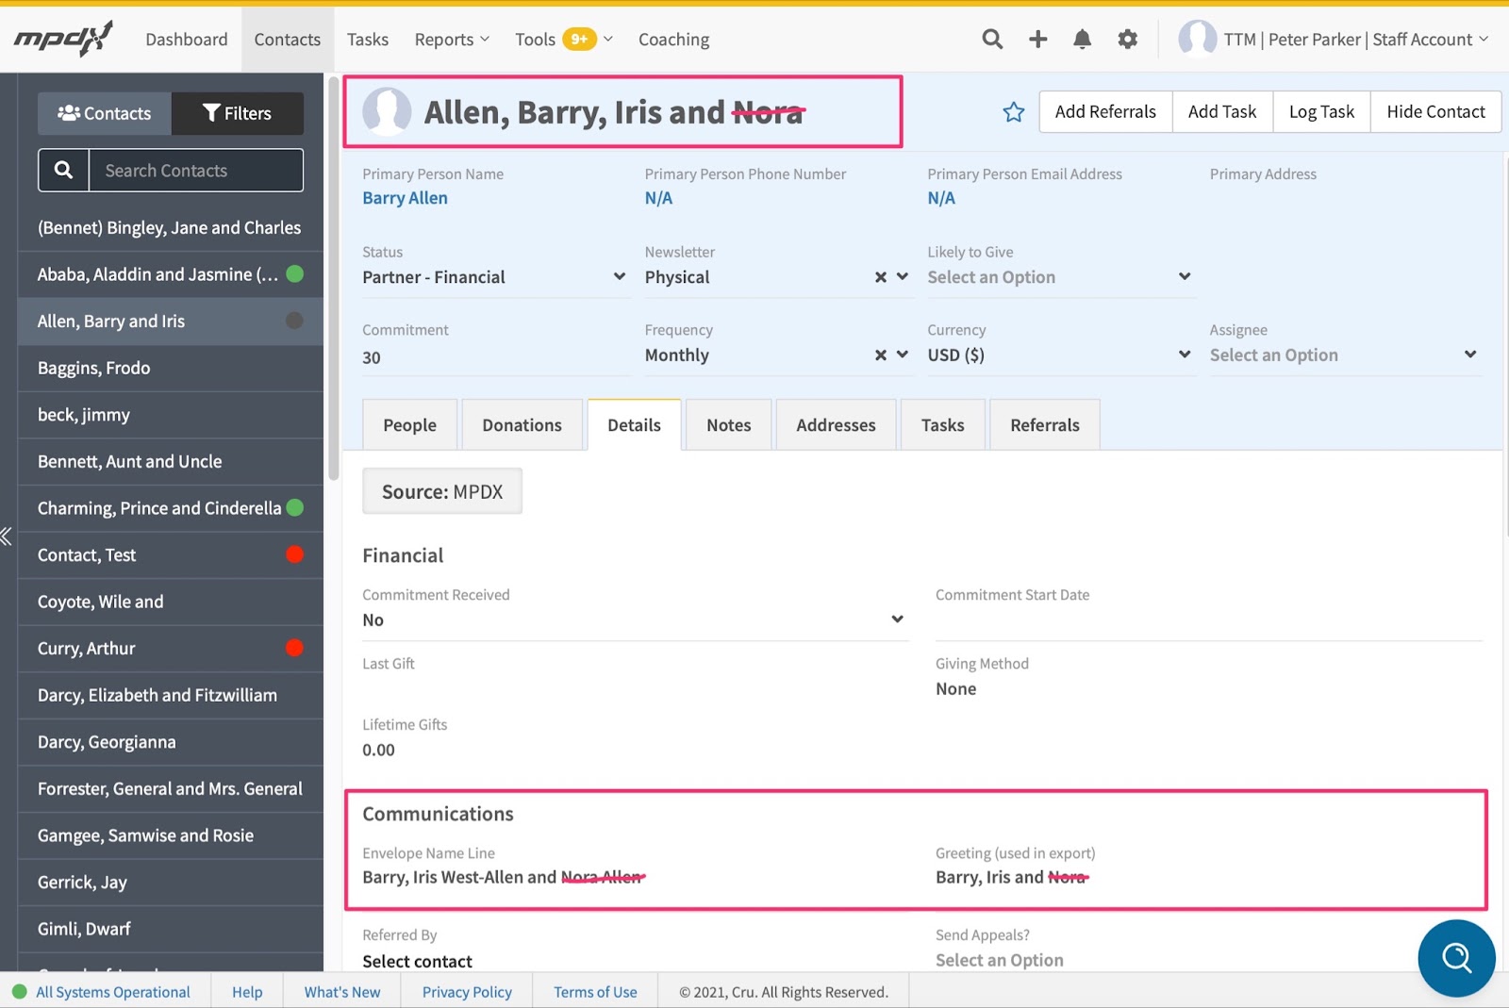Expand the Tools menu

click(564, 40)
